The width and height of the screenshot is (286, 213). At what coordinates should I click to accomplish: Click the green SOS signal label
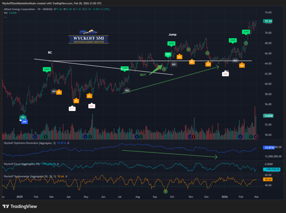(168, 54)
